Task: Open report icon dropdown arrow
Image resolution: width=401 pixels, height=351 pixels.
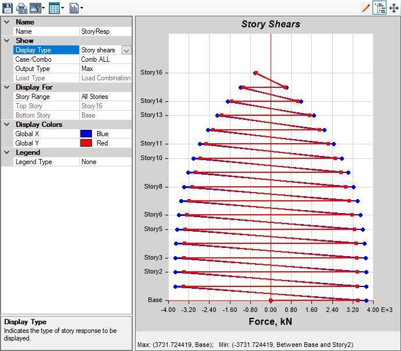Action: click(81, 8)
